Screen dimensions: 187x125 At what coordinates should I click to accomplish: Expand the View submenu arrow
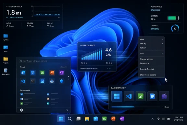coord(162,39)
